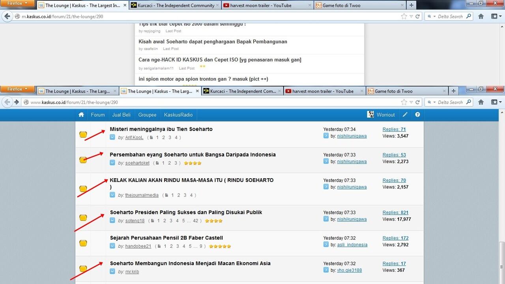The width and height of the screenshot is (505, 284).
Task: Go to page 42 of soteng18 thread
Action: 195,221
